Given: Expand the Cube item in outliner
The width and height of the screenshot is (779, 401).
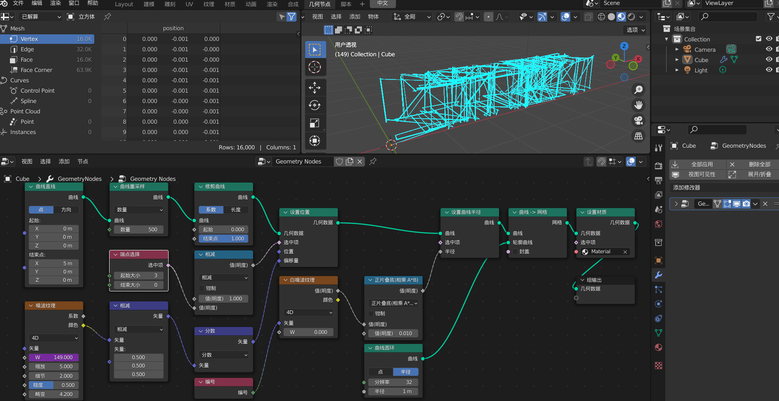Looking at the screenshot, I should [x=677, y=60].
